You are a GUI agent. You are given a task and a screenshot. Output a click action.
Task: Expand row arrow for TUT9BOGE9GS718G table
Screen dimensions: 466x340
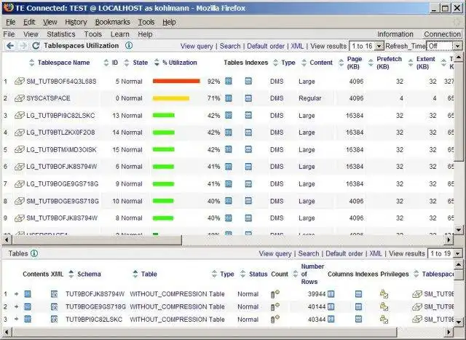coord(16,307)
